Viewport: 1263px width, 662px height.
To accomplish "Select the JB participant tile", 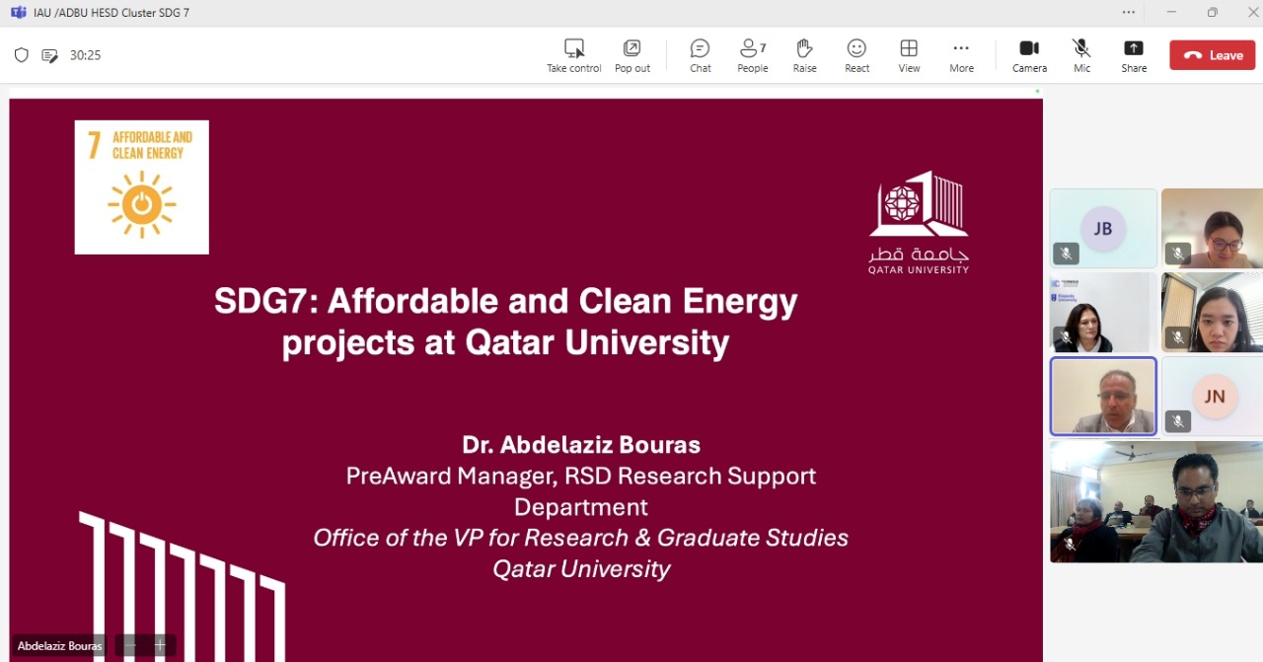I will coord(1103,228).
